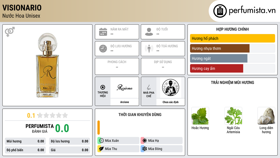
Task: Click the Hương hổ phách accord bar
Action: 232,38
